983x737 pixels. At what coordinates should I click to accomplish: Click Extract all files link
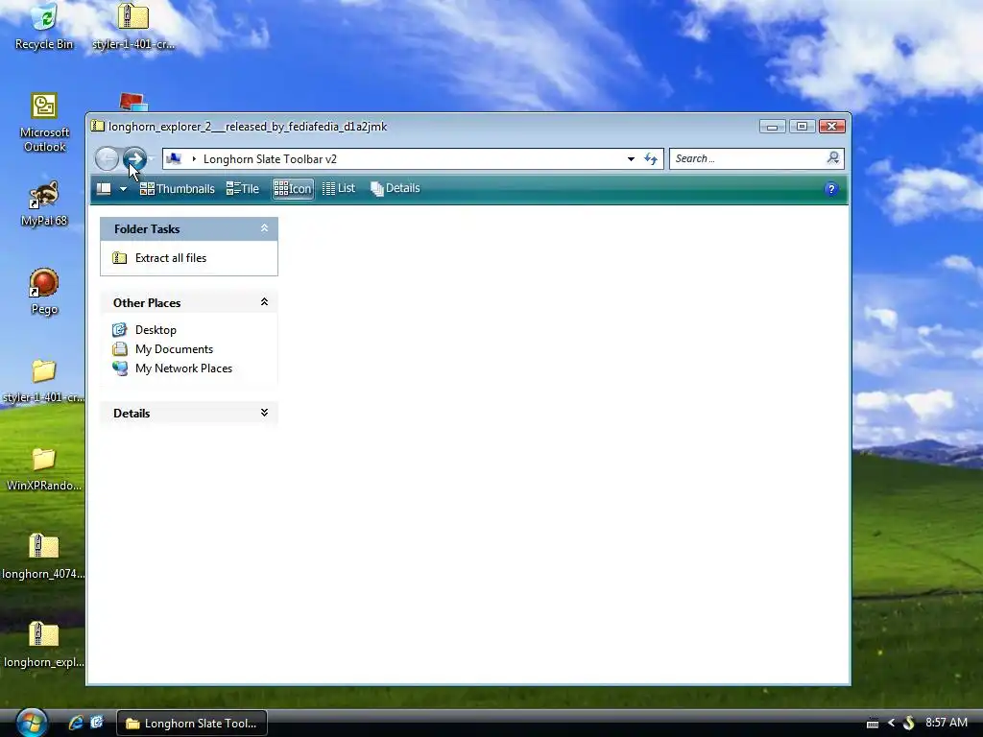(171, 257)
